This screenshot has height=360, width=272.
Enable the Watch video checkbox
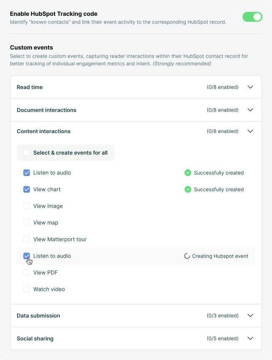[x=27, y=289]
